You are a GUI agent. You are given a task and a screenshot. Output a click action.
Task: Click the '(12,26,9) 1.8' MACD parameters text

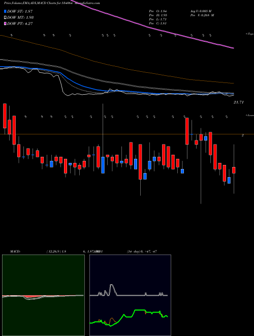click(x=56, y=251)
